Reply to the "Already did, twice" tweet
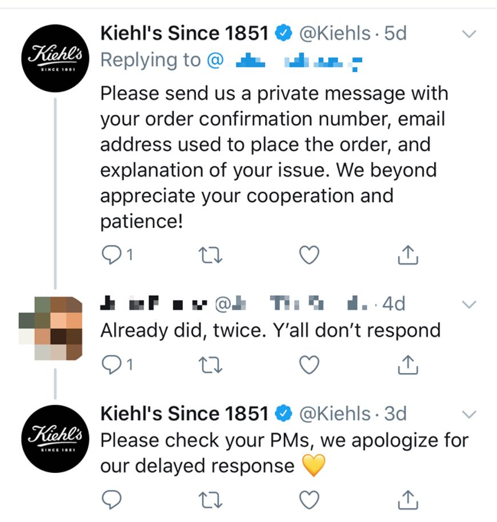This screenshot has height=522, width=497. [x=110, y=363]
